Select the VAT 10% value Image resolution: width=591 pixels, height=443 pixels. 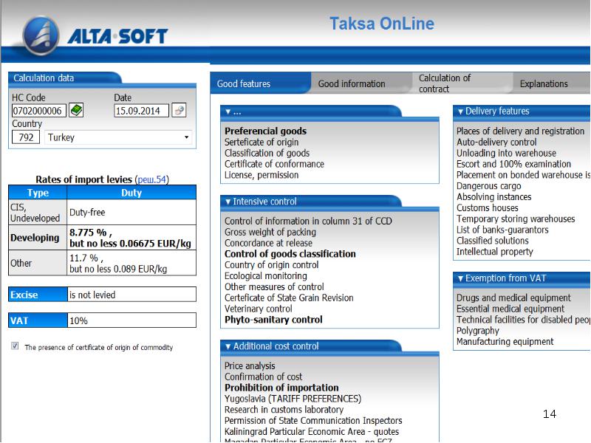pyautogui.click(x=131, y=320)
